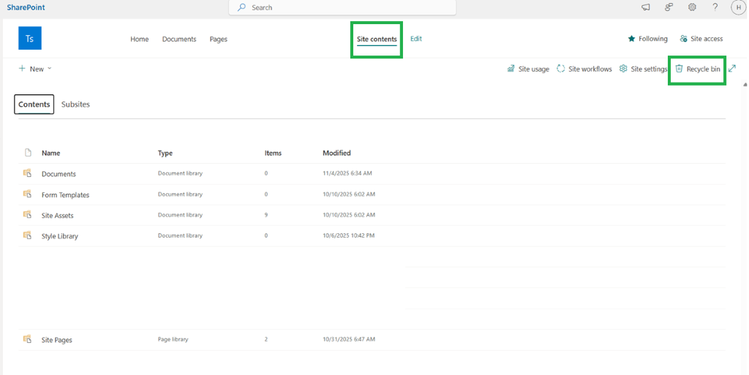Open the account avatar with letter H
This screenshot has width=749, height=375.
coord(739,7)
